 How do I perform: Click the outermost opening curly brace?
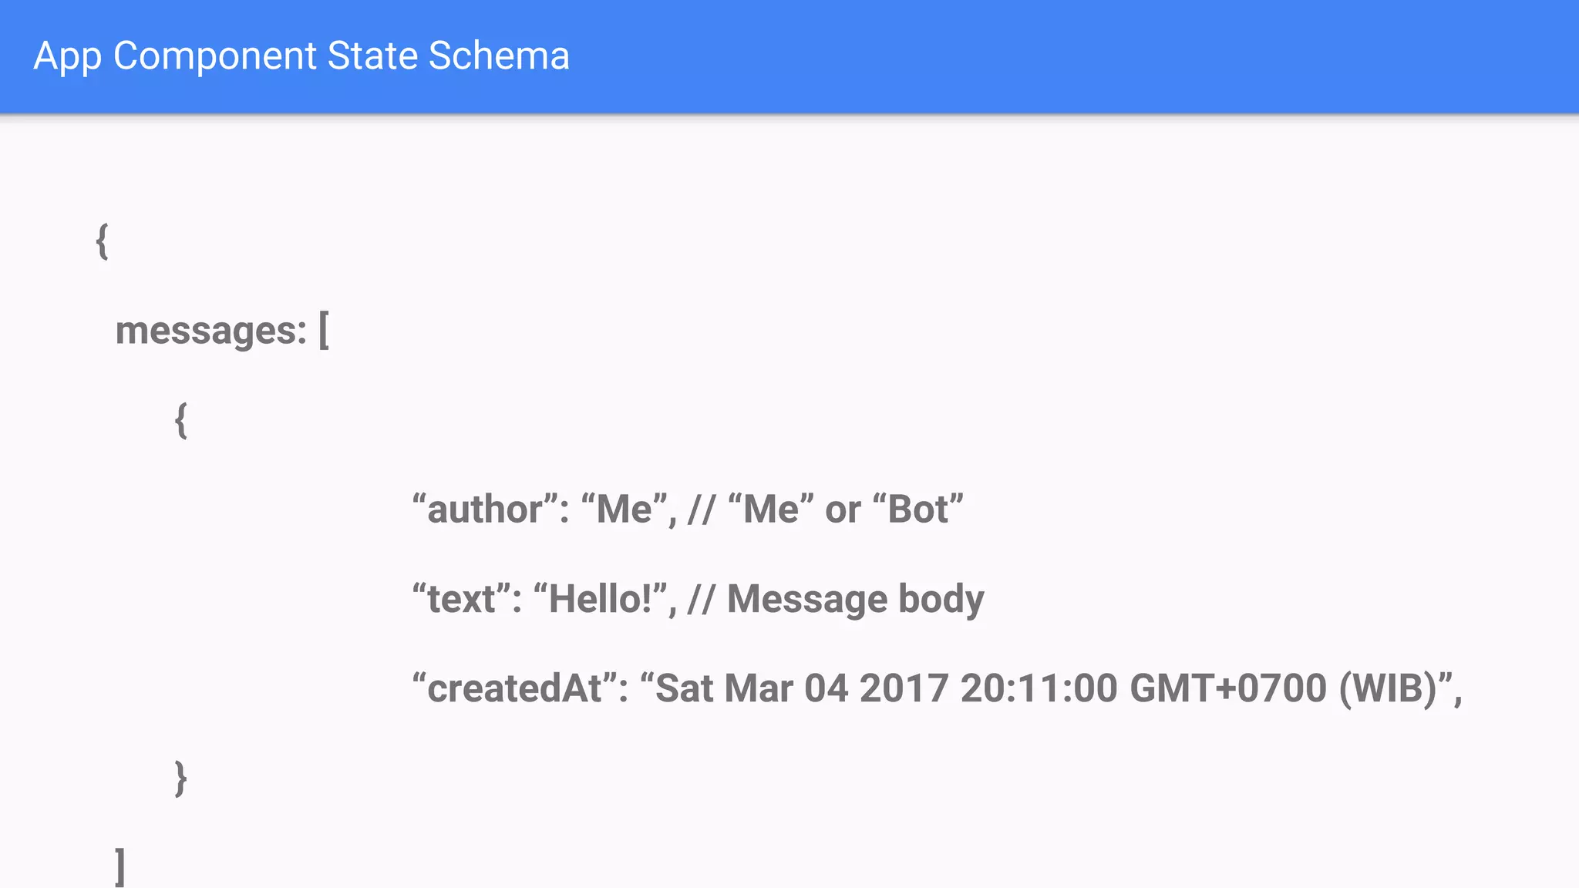click(102, 241)
